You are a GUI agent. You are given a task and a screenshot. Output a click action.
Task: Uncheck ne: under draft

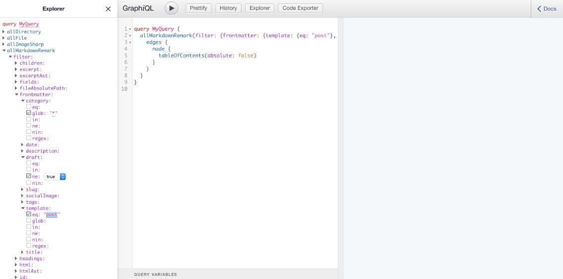29,176
